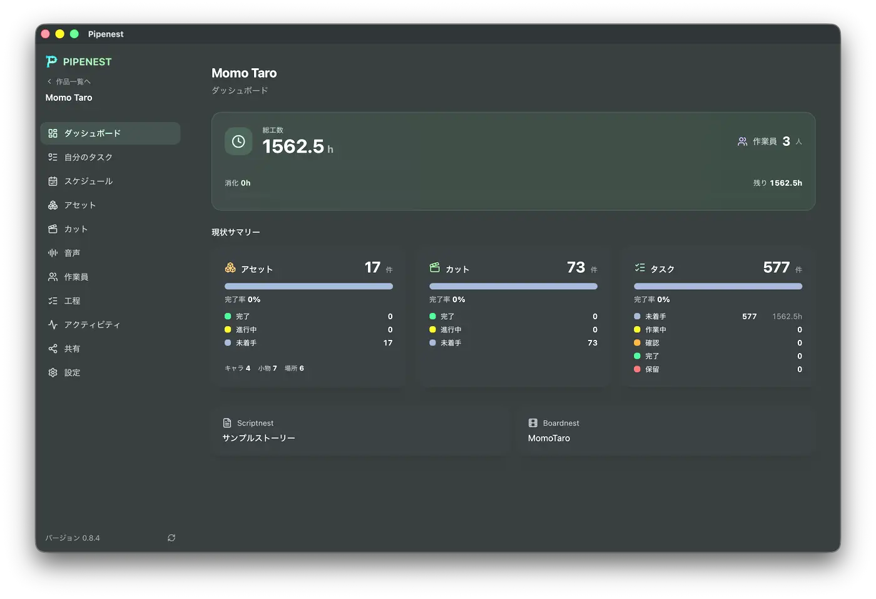Click the 設定 gear icon in sidebar
Image resolution: width=876 pixels, height=599 pixels.
coord(53,372)
